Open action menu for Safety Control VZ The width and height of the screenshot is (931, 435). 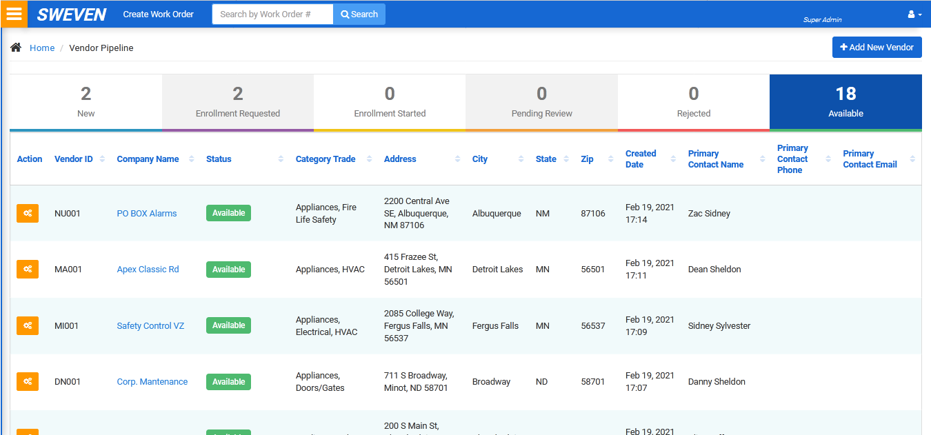pyautogui.click(x=28, y=325)
